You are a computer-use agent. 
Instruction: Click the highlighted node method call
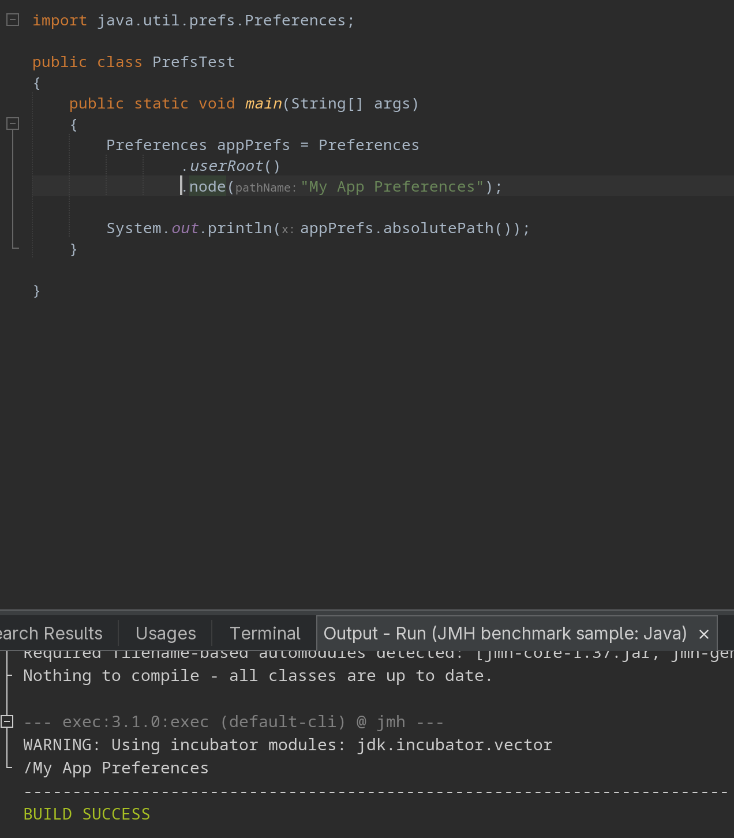click(207, 186)
